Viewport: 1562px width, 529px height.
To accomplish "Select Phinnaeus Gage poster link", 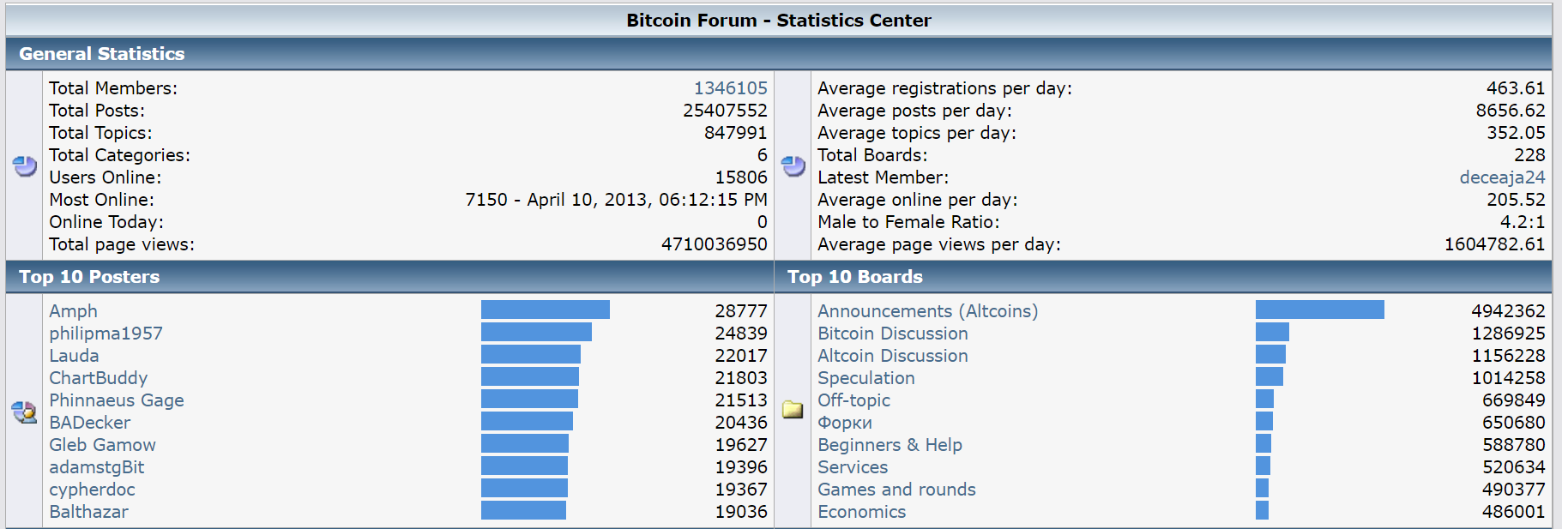I will pos(117,400).
